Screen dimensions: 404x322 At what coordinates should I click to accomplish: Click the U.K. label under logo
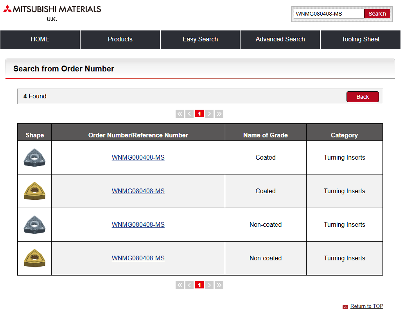pyautogui.click(x=52, y=19)
